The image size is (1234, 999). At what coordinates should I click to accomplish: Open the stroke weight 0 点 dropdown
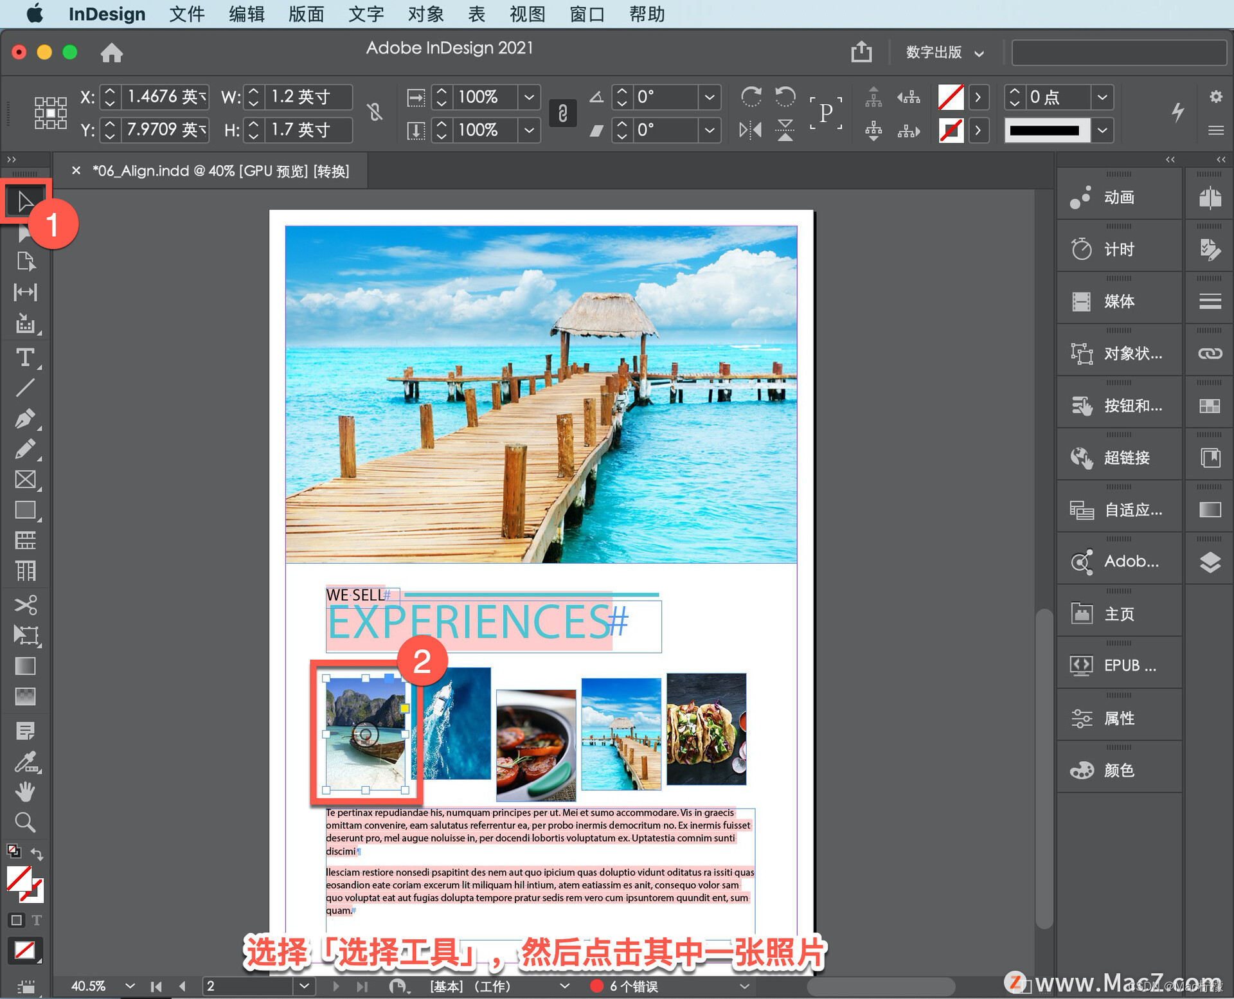pyautogui.click(x=1102, y=97)
